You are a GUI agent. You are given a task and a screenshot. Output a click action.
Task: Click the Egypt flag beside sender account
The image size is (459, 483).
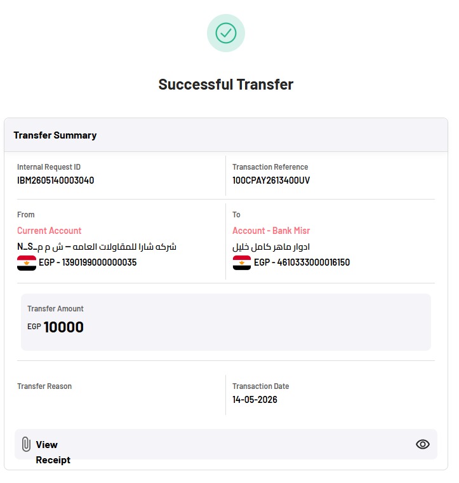(x=27, y=262)
